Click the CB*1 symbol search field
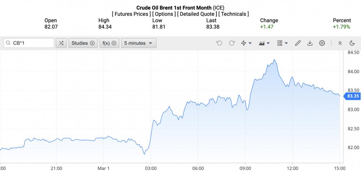The height and width of the screenshot is (172, 361). (32, 43)
